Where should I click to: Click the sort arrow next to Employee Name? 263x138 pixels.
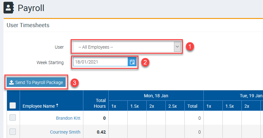coord(57,105)
